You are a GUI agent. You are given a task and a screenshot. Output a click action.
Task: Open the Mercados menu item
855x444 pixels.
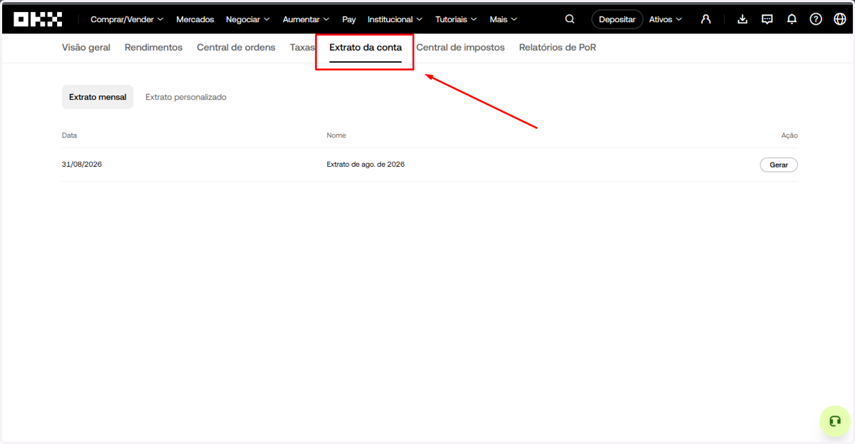click(195, 19)
